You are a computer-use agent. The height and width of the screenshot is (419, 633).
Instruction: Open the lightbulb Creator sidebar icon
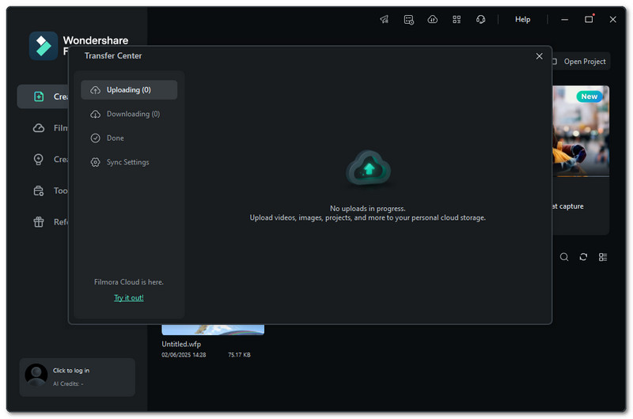pyautogui.click(x=38, y=159)
